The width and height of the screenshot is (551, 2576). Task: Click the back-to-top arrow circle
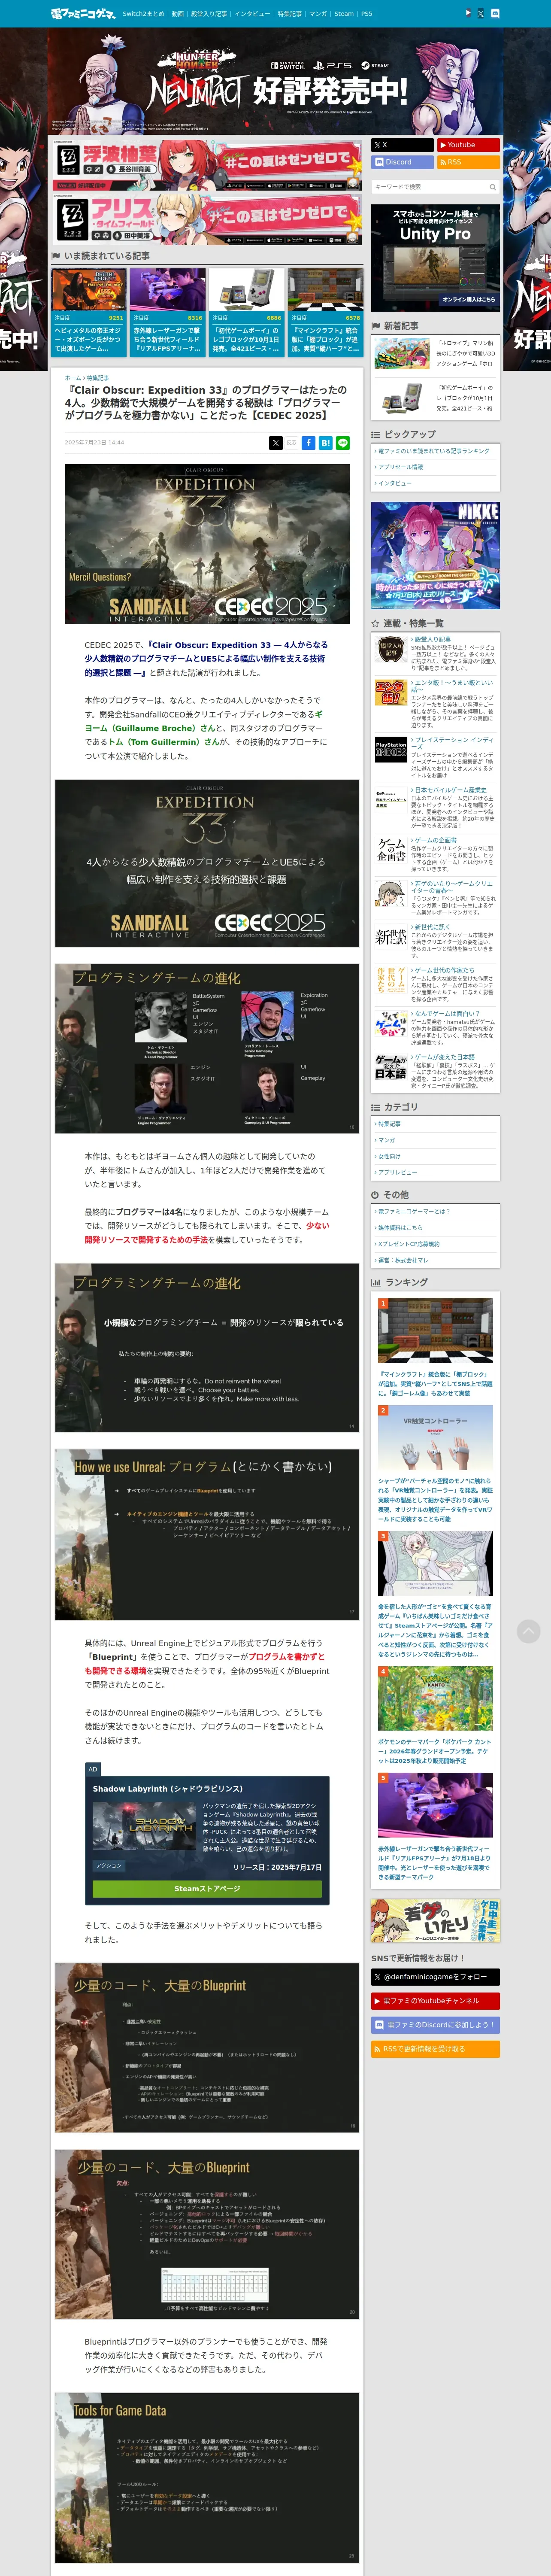[x=528, y=1631]
